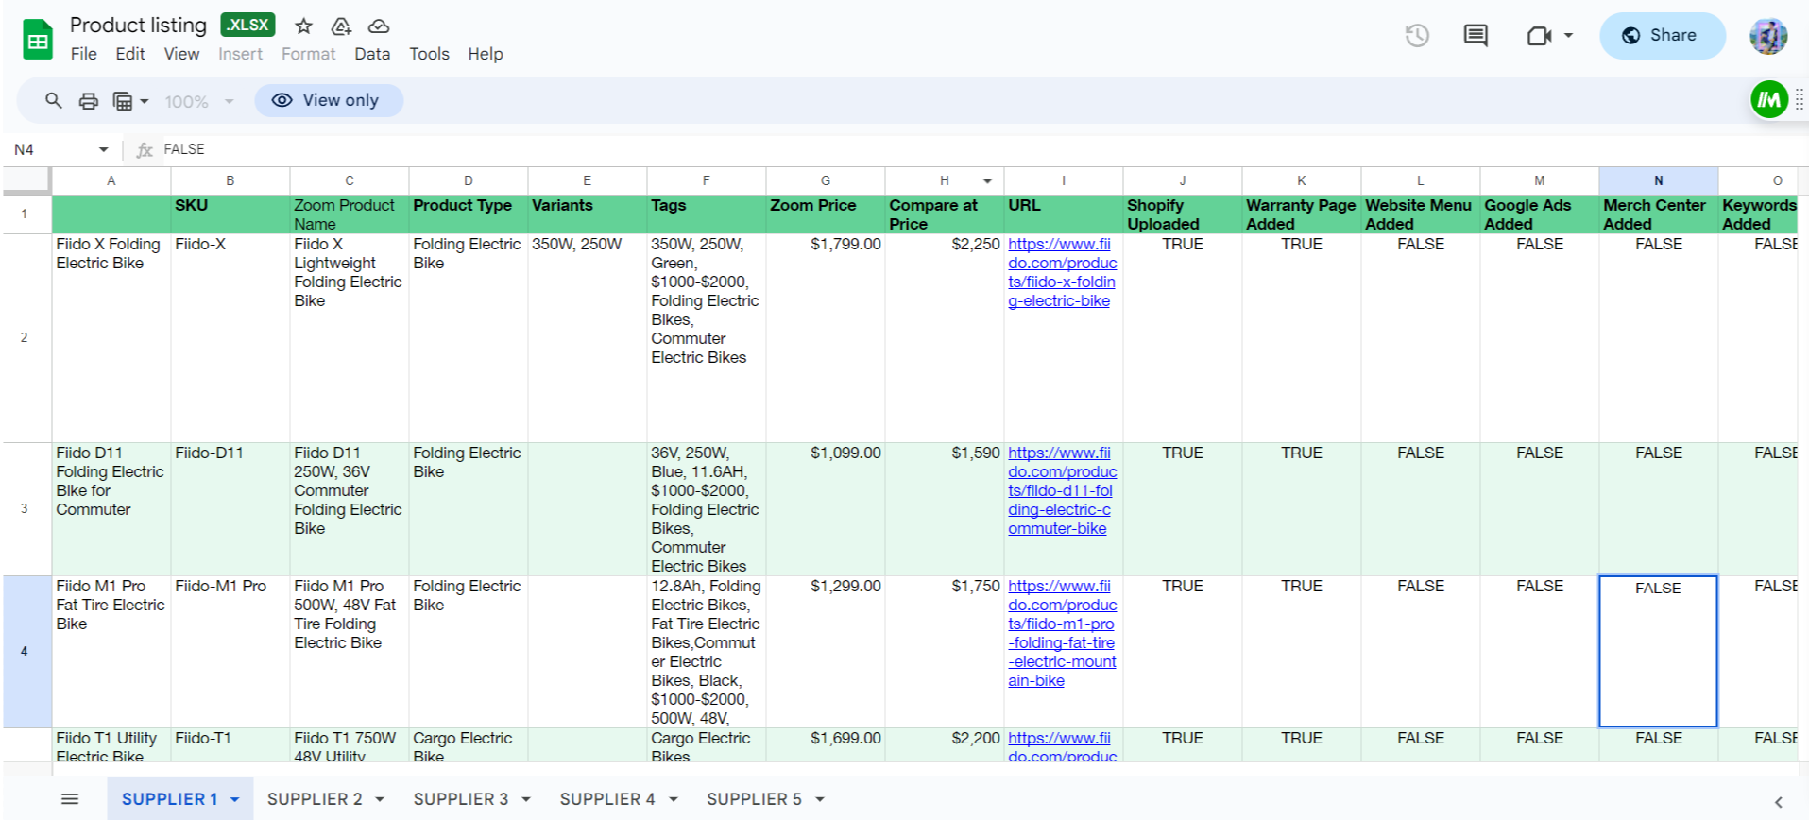Open the filter dropdown in column H
Image resolution: width=1809 pixels, height=820 pixels.
987,180
